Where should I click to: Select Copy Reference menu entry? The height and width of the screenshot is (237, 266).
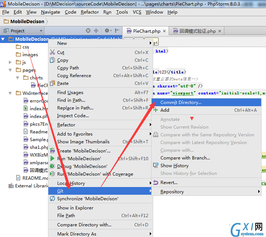100,75
